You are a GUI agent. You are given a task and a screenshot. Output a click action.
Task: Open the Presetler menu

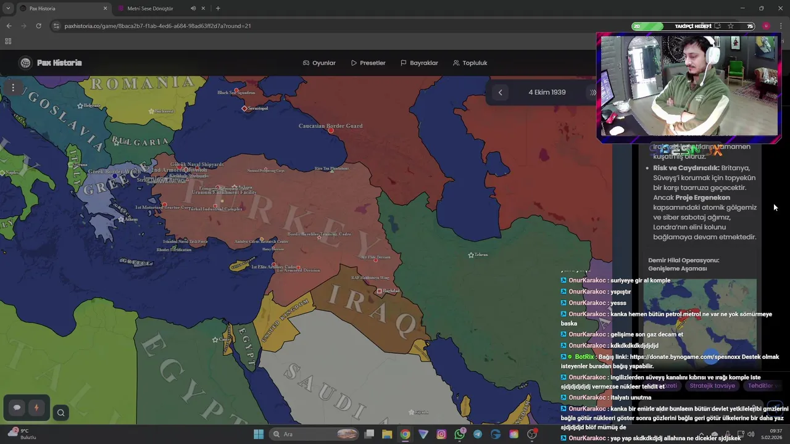point(368,63)
